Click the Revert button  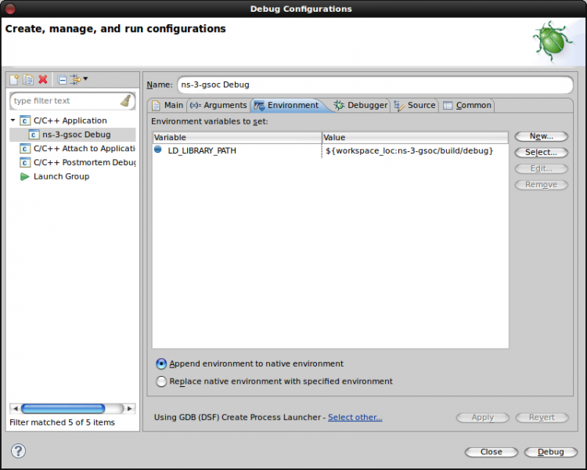coord(542,418)
